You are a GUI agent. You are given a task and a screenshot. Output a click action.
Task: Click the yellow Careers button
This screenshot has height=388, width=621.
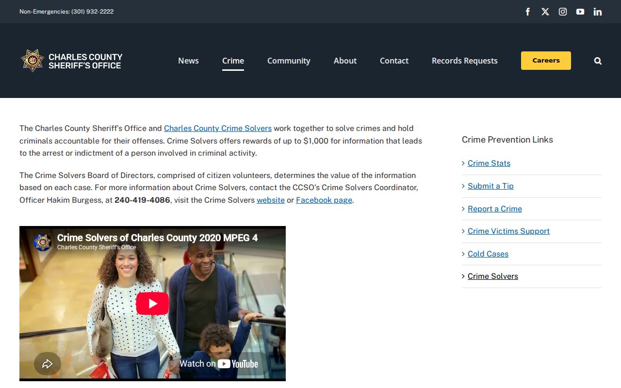tap(546, 61)
